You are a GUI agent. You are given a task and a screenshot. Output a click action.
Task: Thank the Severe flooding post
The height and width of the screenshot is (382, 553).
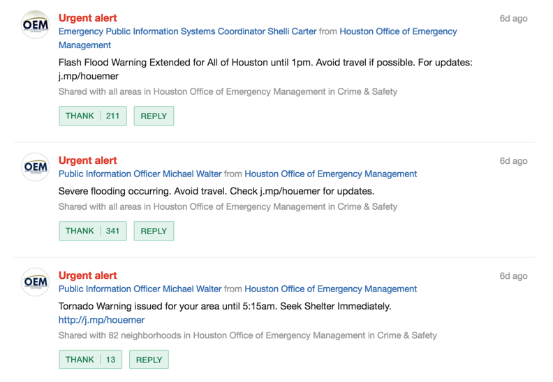[93, 231]
